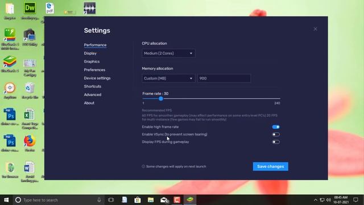This screenshot has height=205, width=364.
Task: View the Shortcuts settings tab
Action: click(93, 86)
